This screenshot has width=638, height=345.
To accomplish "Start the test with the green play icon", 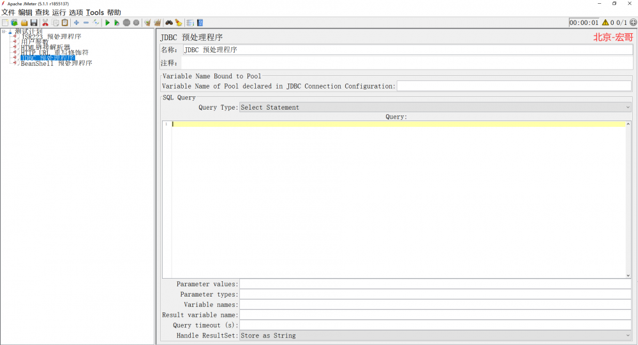I will click(x=107, y=23).
